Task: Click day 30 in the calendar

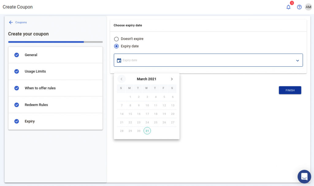Action: point(139,131)
